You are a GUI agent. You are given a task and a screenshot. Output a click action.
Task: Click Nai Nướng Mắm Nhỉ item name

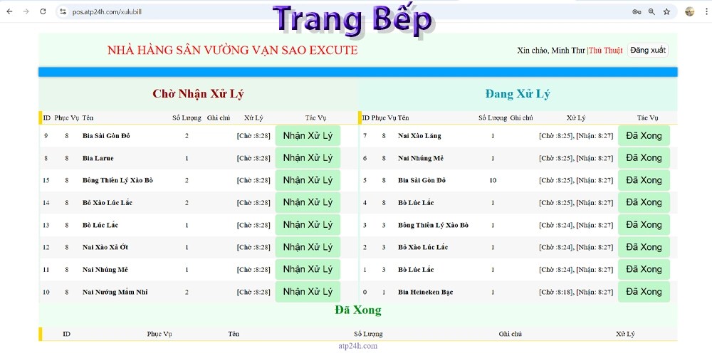115,292
